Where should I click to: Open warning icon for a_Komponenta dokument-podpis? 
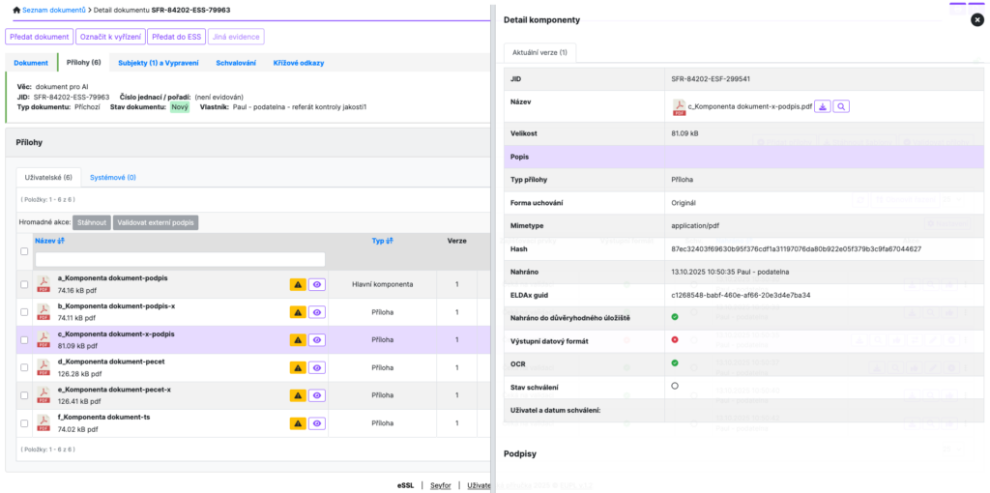pyautogui.click(x=298, y=285)
